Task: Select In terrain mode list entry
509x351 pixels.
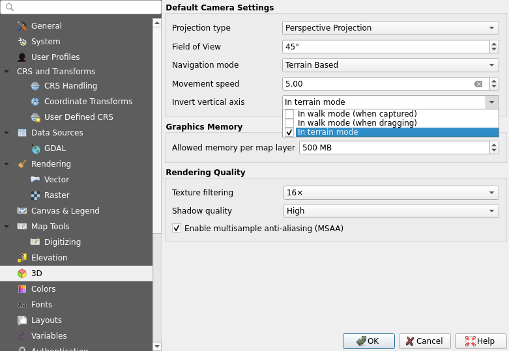Action: (x=391, y=132)
